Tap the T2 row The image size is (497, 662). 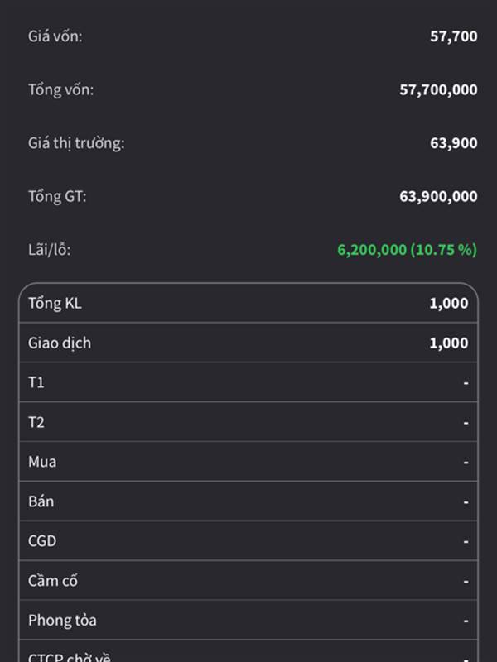point(248,422)
